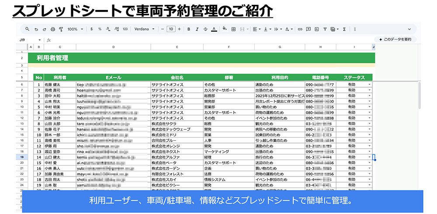437x214 pixels.
Task: Toggle strikethrough formatting
Action: click(x=205, y=29)
